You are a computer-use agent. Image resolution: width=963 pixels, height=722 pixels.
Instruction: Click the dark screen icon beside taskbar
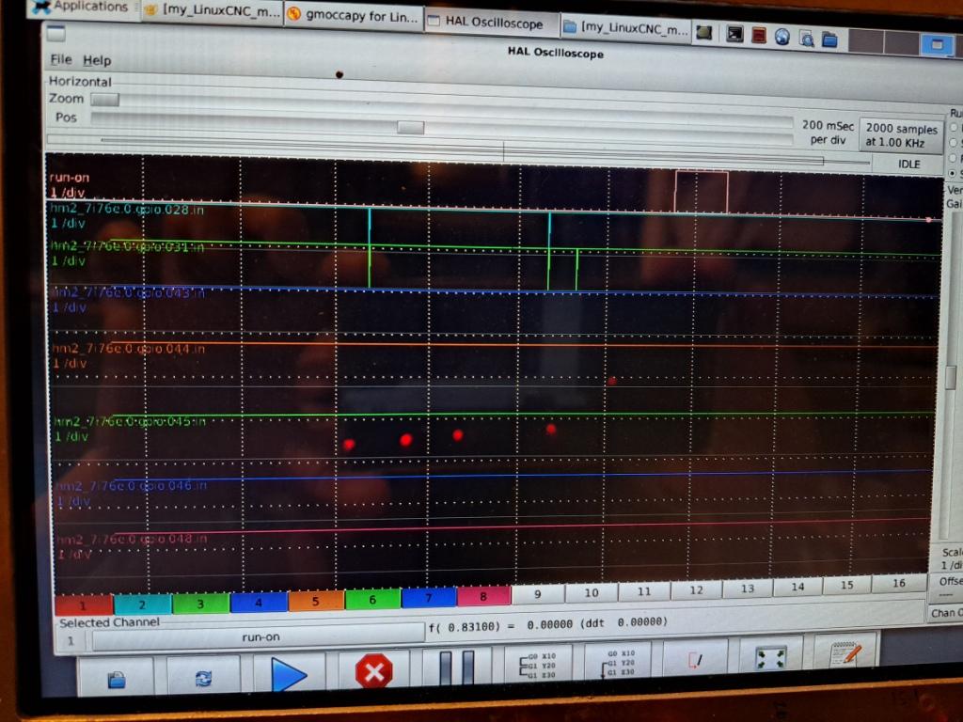(x=703, y=33)
